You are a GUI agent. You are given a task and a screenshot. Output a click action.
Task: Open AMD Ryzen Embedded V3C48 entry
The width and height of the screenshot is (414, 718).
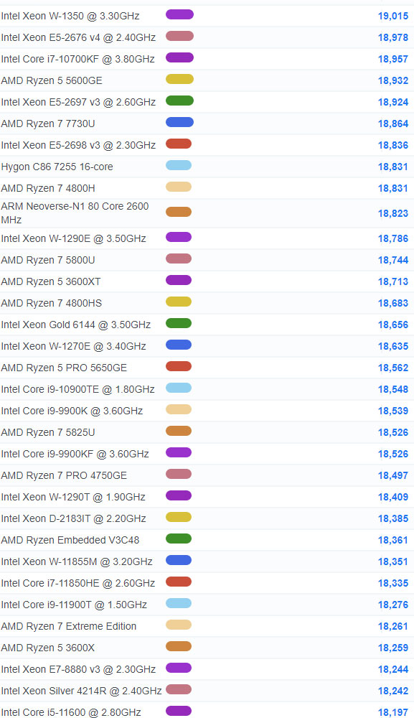pyautogui.click(x=70, y=540)
